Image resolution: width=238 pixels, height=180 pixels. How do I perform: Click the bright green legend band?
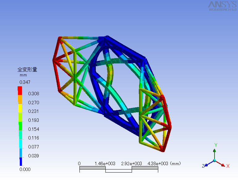point(20,126)
